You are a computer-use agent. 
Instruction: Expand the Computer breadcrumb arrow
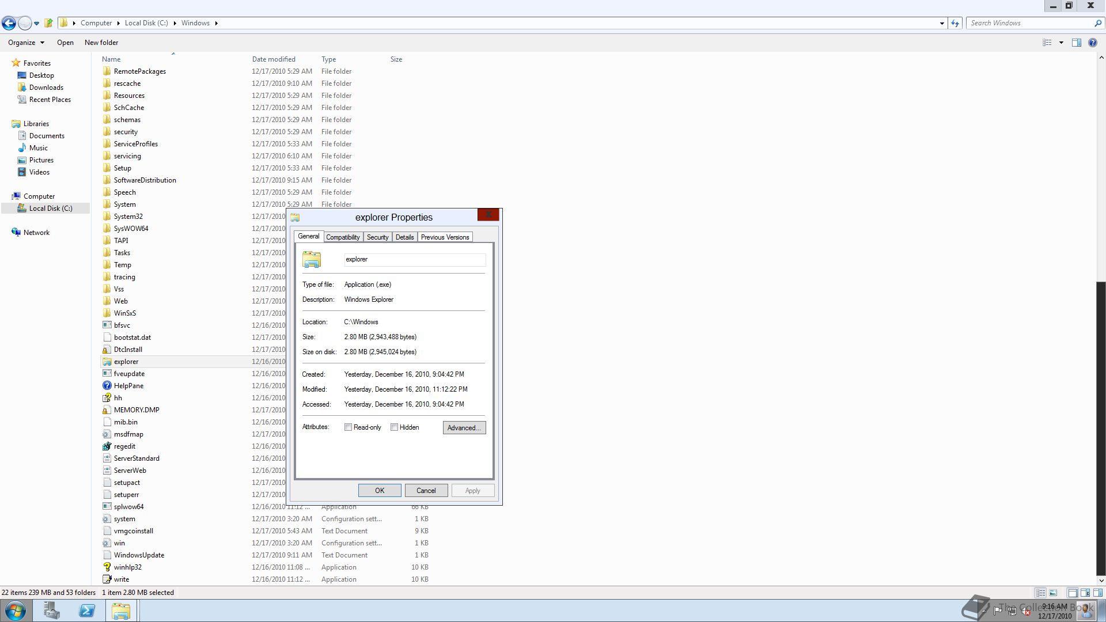coord(118,23)
